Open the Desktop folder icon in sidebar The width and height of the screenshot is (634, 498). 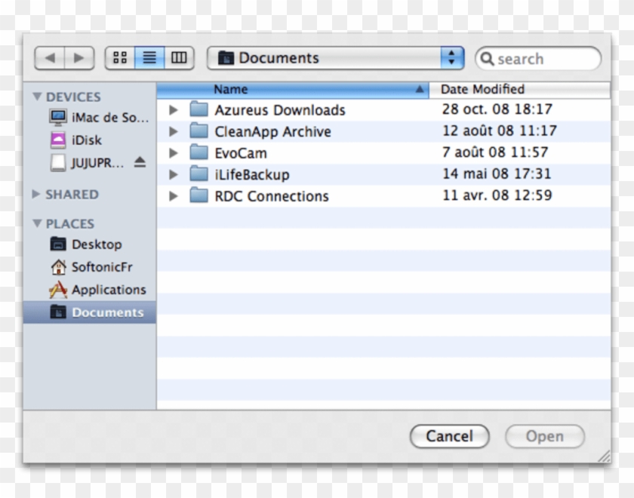[x=58, y=244]
